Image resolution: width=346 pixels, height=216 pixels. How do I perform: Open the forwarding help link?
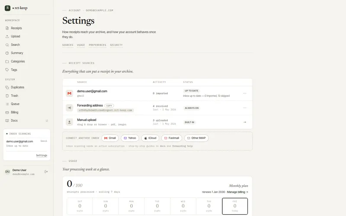point(183,146)
